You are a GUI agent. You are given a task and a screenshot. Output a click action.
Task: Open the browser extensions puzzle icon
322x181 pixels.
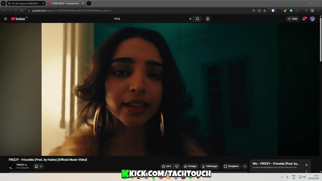[297, 11]
